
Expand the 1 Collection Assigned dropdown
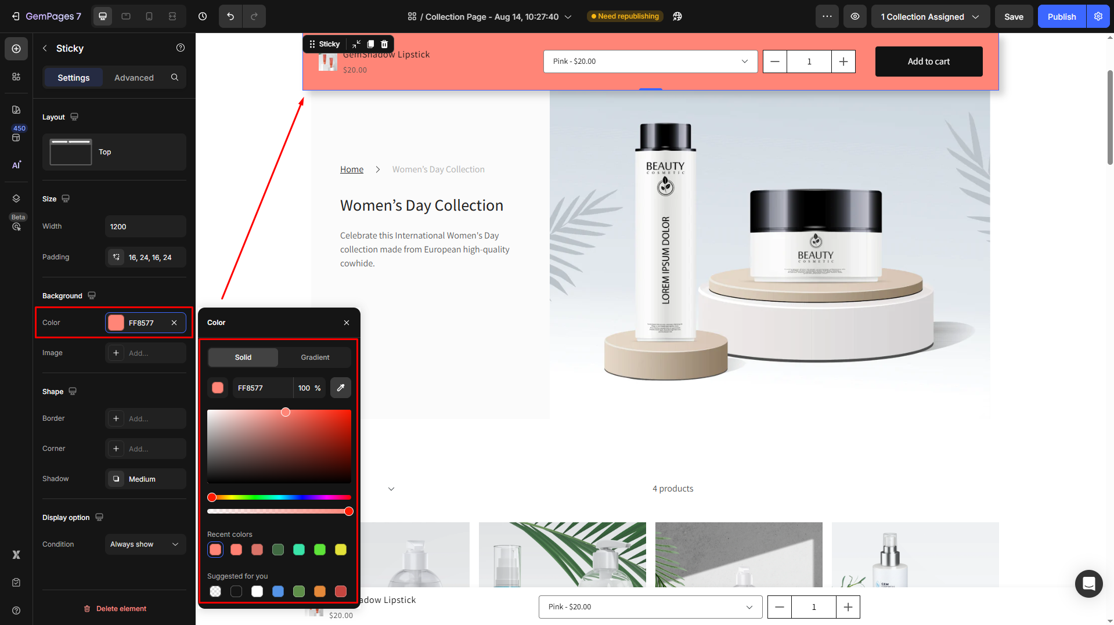[x=930, y=17]
